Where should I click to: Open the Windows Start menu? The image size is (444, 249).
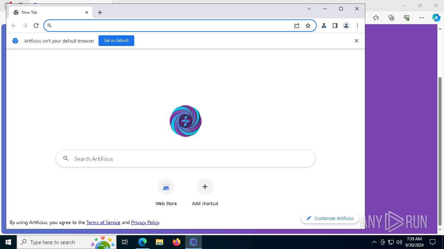click(x=8, y=242)
